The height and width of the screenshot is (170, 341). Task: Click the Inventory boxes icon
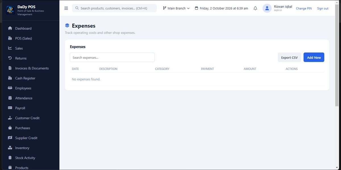pos(10,148)
